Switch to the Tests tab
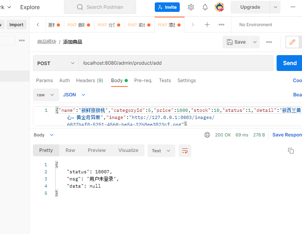The height and width of the screenshot is (234, 302). (x=165, y=81)
